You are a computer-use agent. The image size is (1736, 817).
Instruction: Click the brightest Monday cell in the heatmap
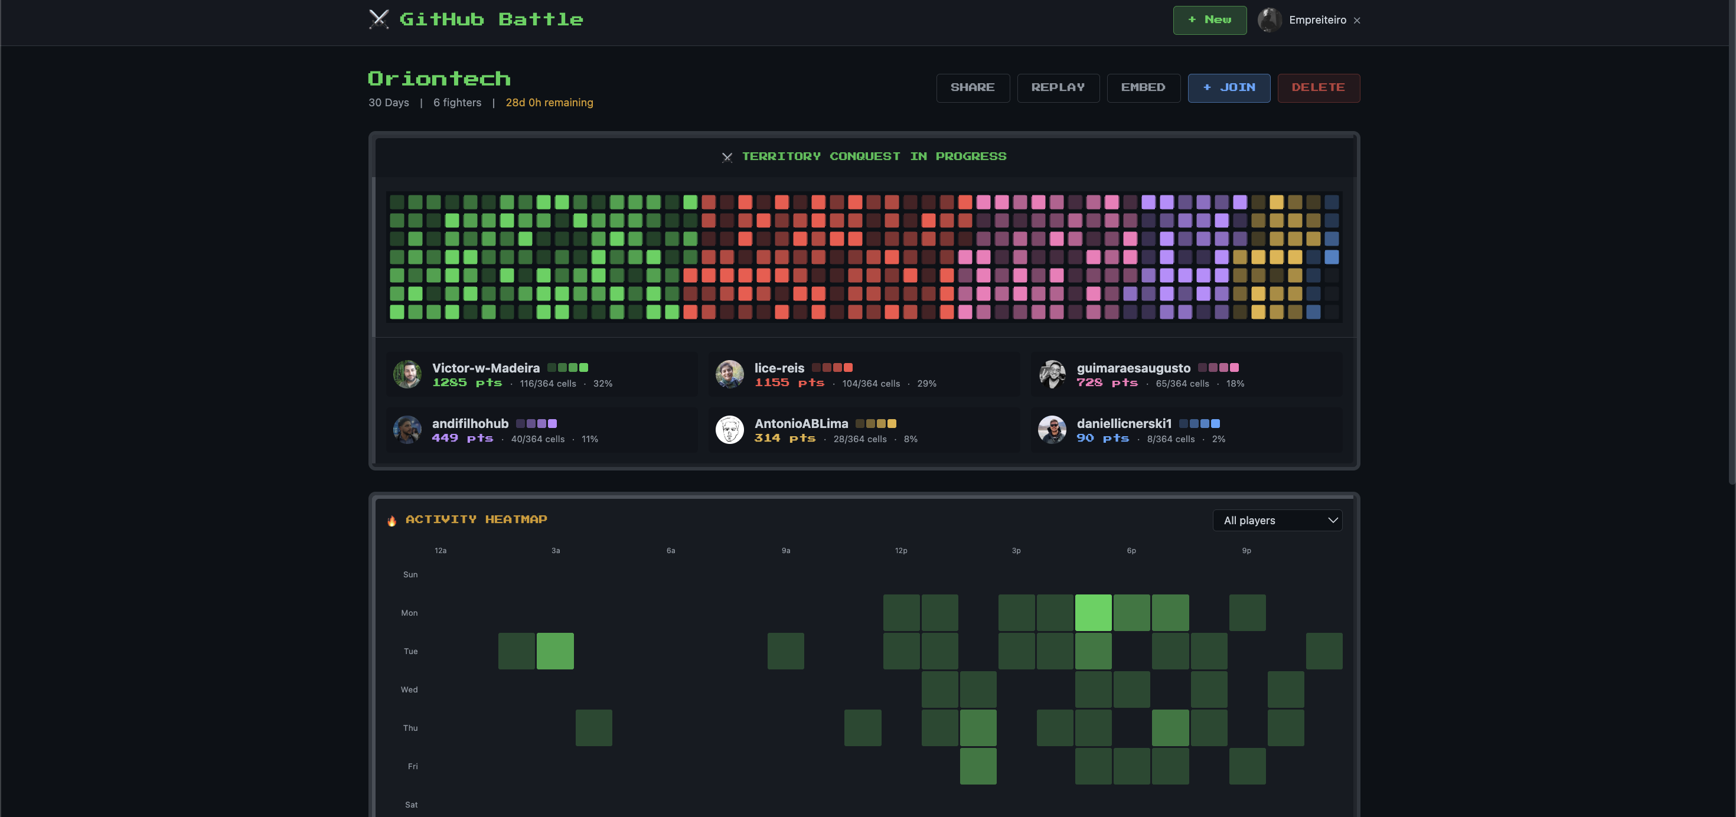coord(1093,612)
